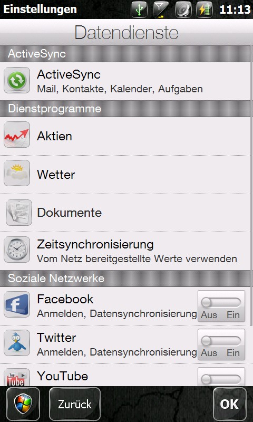Tap the signal strength antenna icon
The height and width of the screenshot is (422, 253).
161,9
